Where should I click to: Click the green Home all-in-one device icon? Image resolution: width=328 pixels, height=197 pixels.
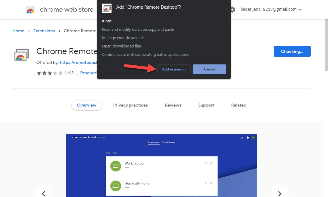[115, 186]
